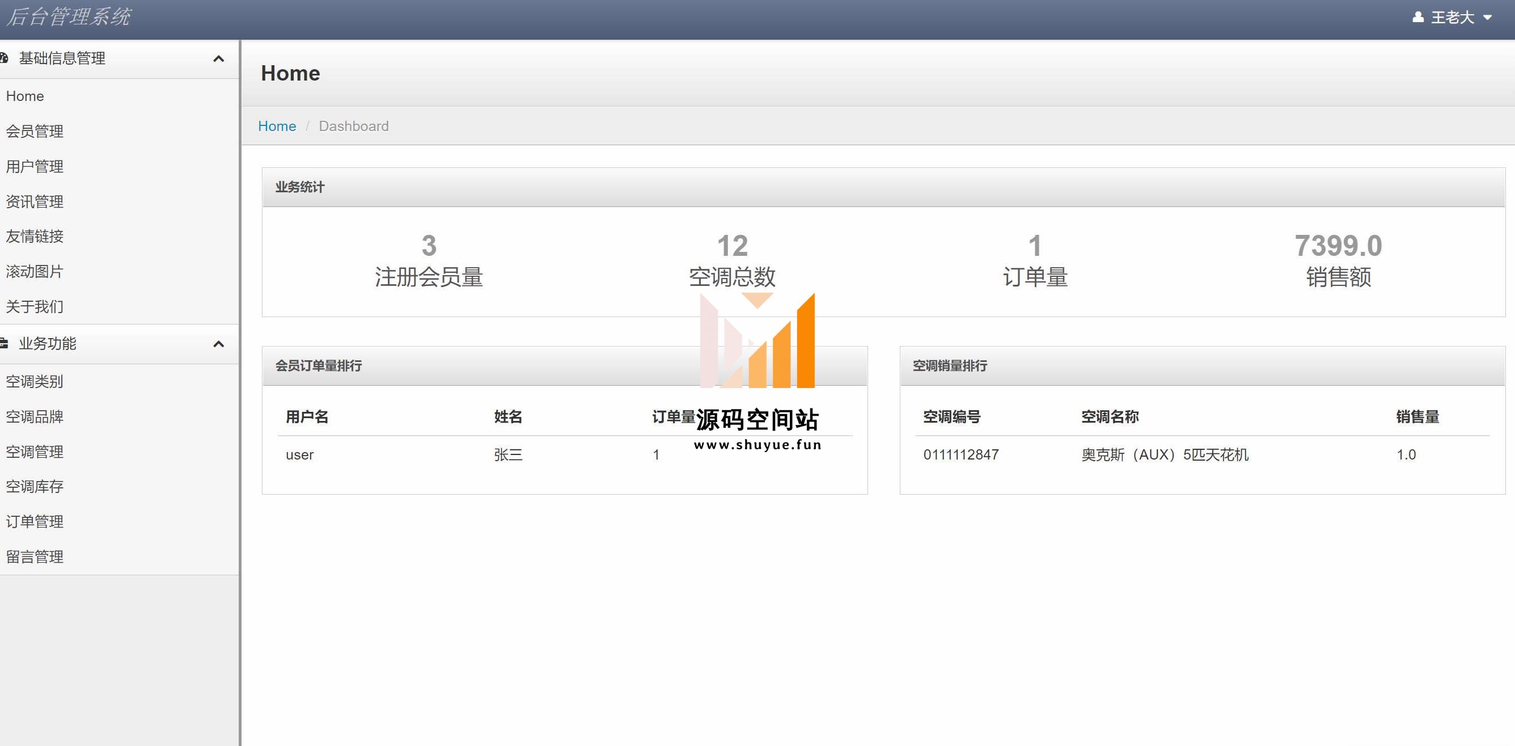
Task: Click the 空调名称 column header
Action: (1110, 416)
